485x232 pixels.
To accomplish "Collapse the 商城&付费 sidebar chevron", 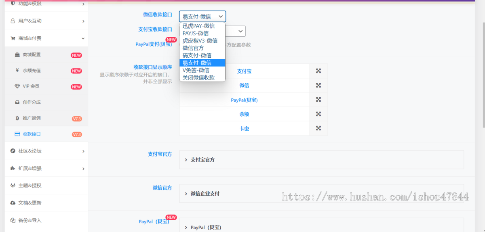I will (x=83, y=38).
